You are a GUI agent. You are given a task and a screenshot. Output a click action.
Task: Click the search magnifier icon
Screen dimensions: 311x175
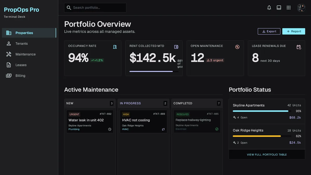click(x=69, y=8)
